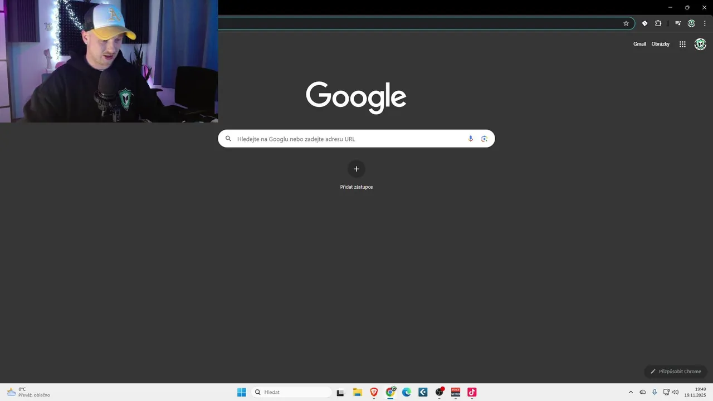The image size is (713, 401).
Task: Open network status tray icon
Action: (x=666, y=392)
